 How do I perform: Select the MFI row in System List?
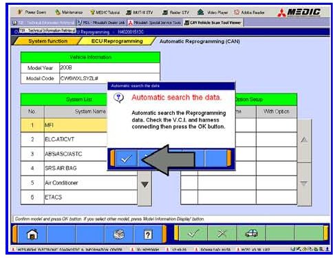pyautogui.click(x=64, y=125)
